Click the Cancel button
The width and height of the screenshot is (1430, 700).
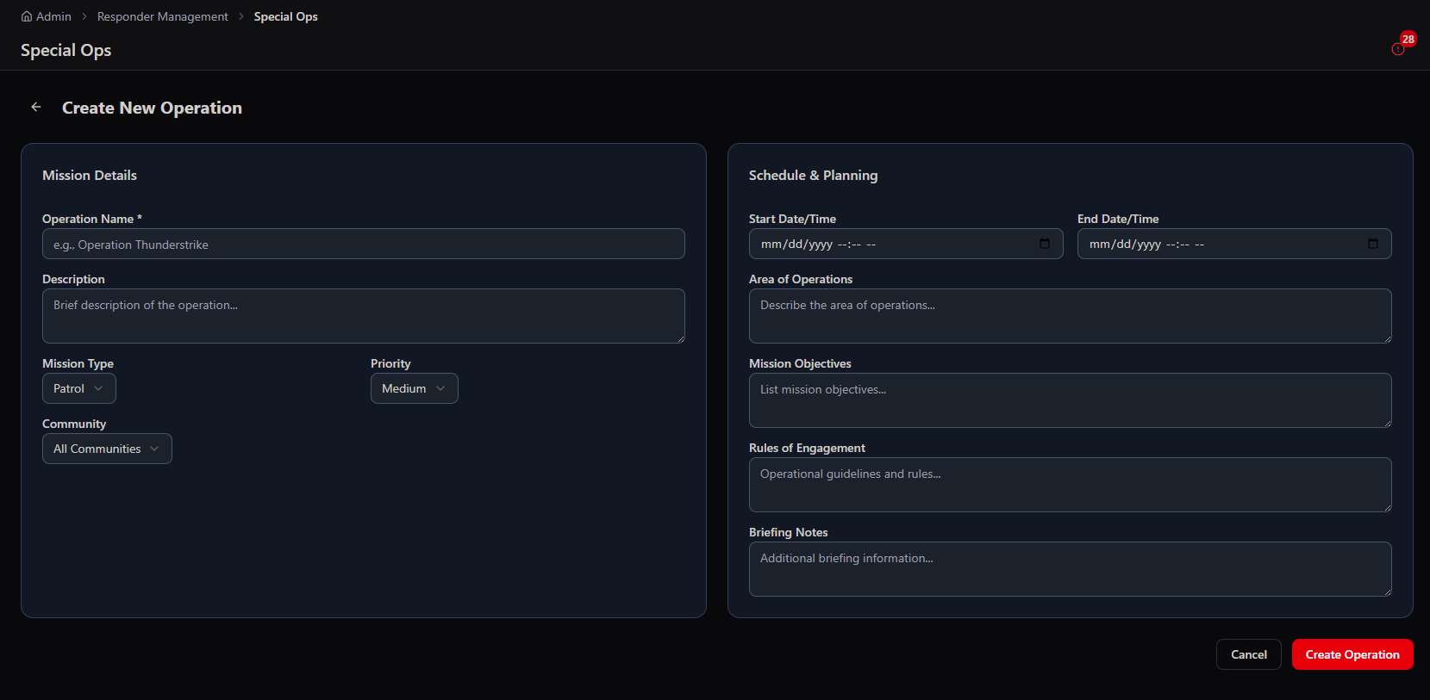[1249, 654]
